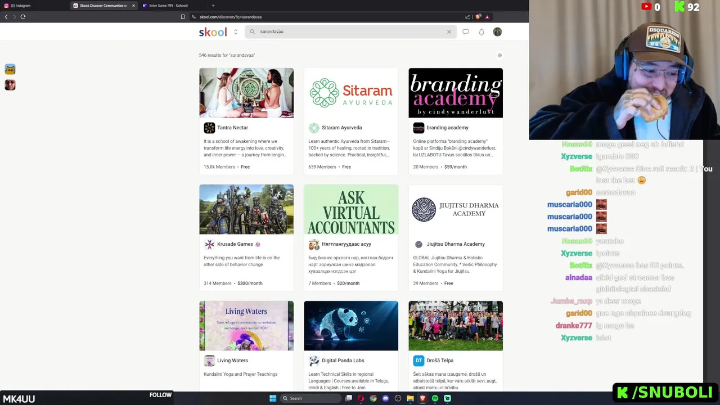
Task: Open OBS Studio from the taskbar
Action: 398,398
